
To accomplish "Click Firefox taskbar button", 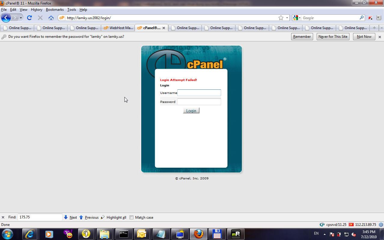I will tap(198, 234).
